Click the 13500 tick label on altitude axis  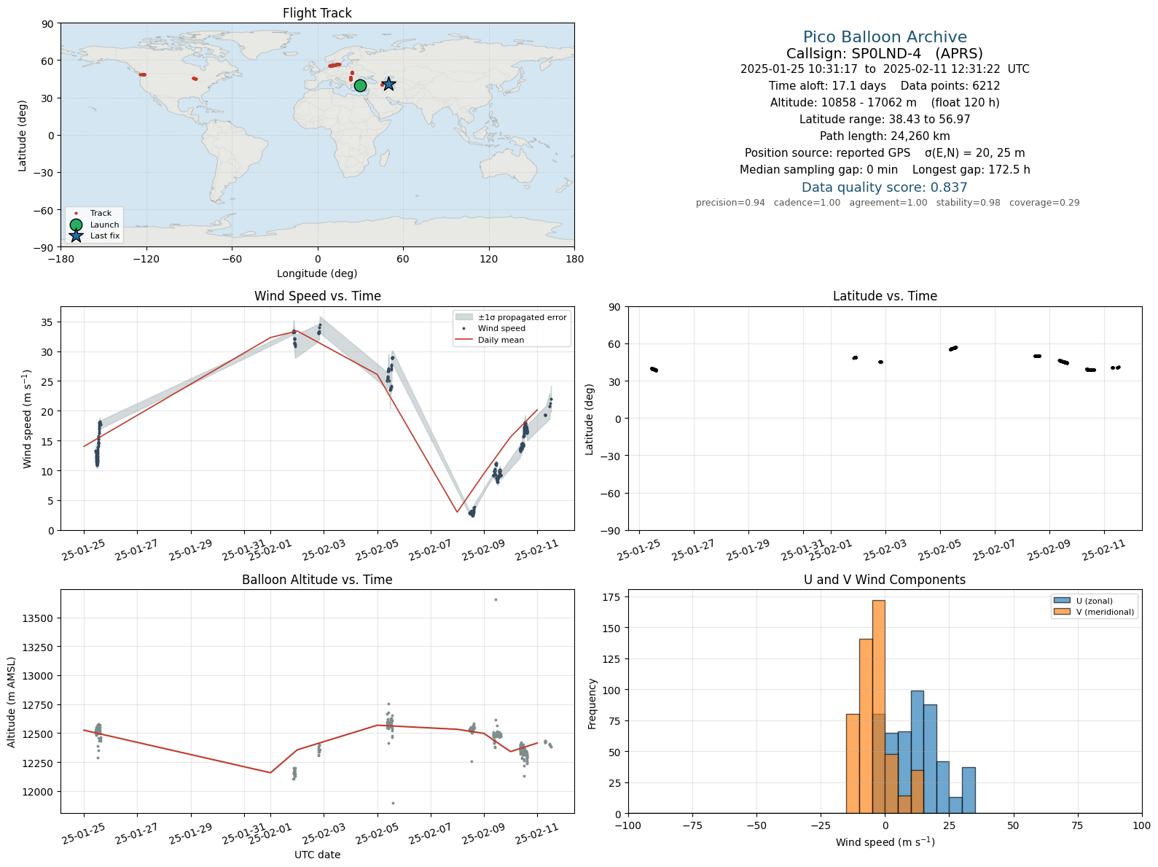[x=37, y=618]
